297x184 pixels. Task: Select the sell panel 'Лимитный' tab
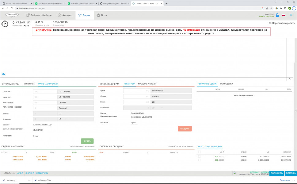(x=129, y=84)
